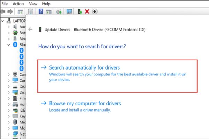Screen dimensions: 209x139
Task: Select the Biometric fingerprint icon
Action: coord(15,39)
